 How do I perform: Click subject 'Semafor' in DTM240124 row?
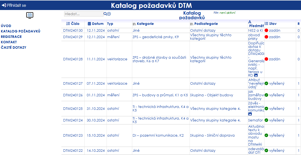(x=256, y=120)
